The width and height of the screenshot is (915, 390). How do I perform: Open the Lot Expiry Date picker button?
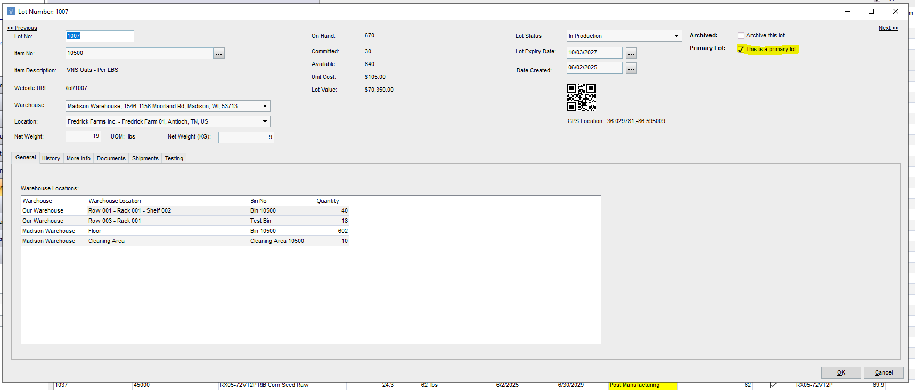[631, 53]
